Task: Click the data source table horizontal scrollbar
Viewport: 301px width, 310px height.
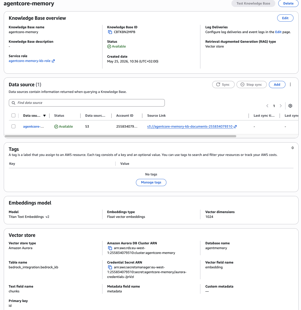Action: [120, 136]
